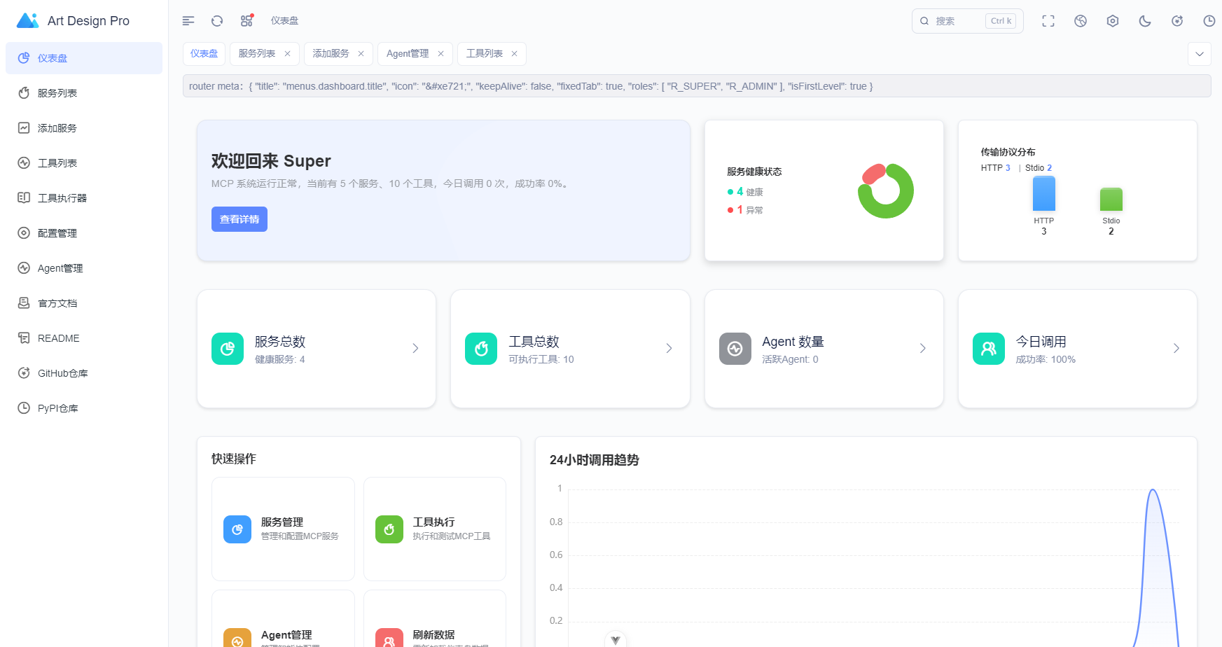Toggle fullscreen mode
1222x647 pixels.
1048,21
